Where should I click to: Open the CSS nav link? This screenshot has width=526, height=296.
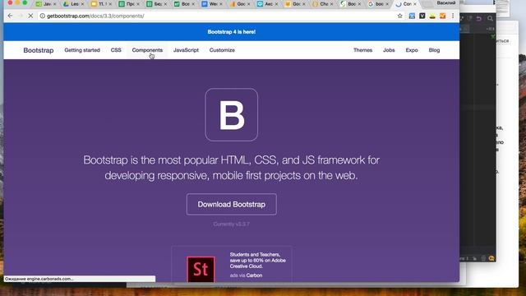pyautogui.click(x=116, y=50)
